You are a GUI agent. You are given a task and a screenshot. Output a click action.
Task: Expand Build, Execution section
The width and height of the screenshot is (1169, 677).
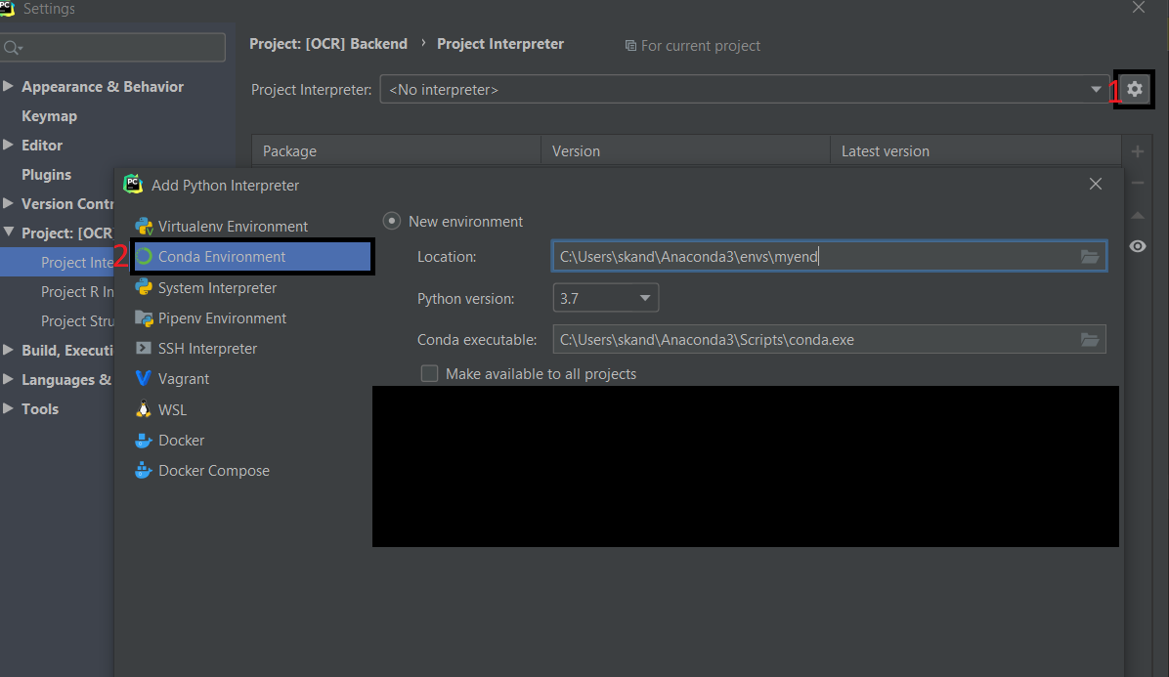(x=8, y=350)
